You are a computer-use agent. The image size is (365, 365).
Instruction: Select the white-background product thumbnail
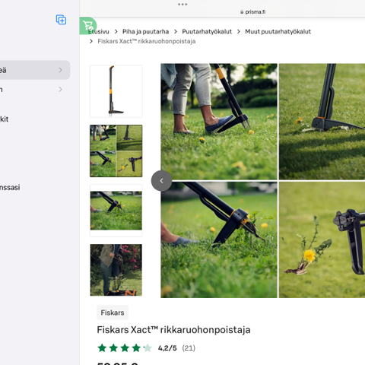[x=116, y=91]
